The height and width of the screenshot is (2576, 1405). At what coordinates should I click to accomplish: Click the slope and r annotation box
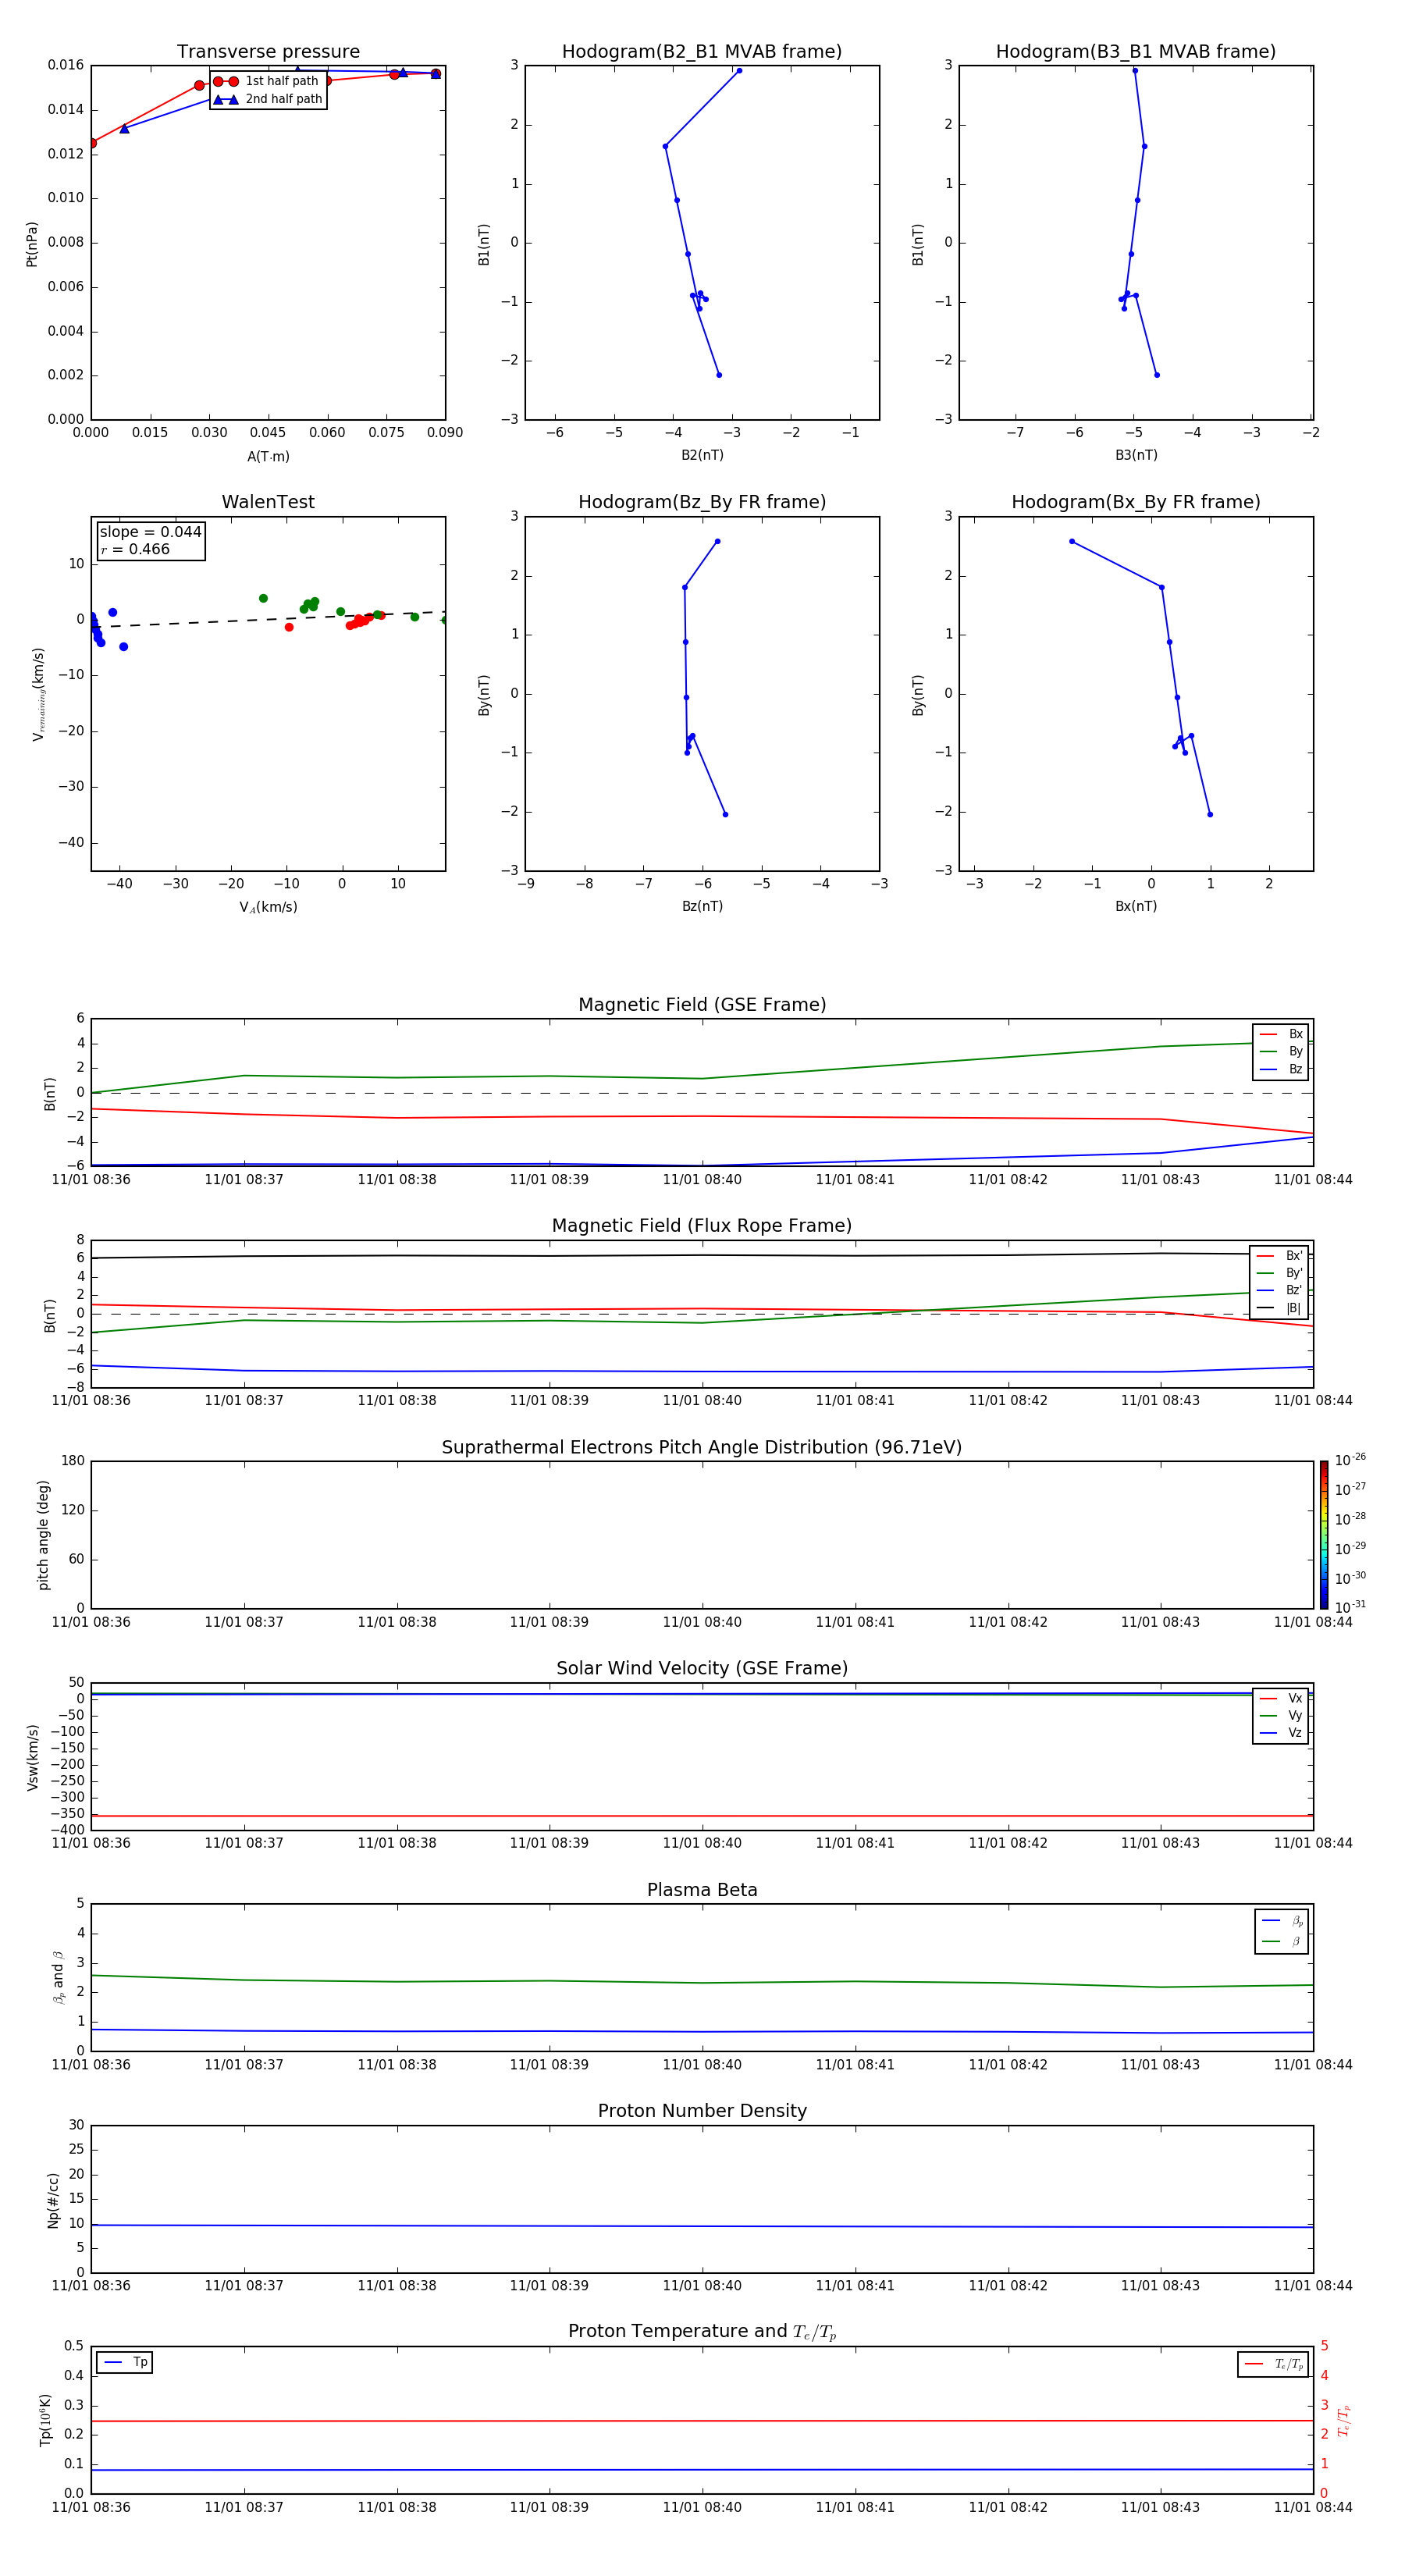pos(151,541)
